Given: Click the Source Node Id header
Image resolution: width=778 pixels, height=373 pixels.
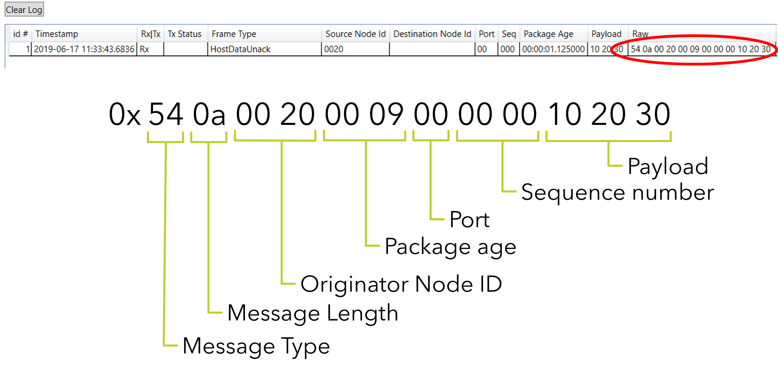Looking at the screenshot, I should 356,34.
